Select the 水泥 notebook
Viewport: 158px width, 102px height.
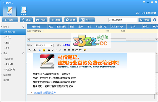click(7, 43)
